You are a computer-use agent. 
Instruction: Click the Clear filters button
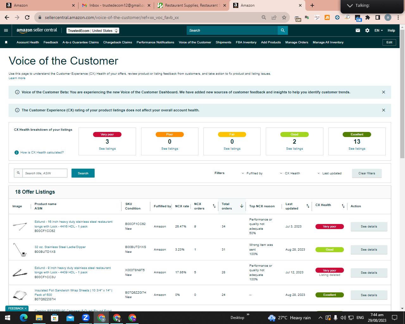tap(367, 173)
